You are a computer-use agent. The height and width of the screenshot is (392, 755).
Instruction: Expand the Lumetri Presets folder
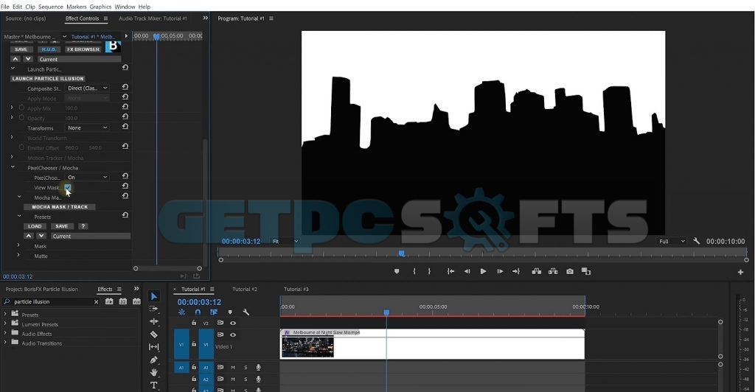5,323
